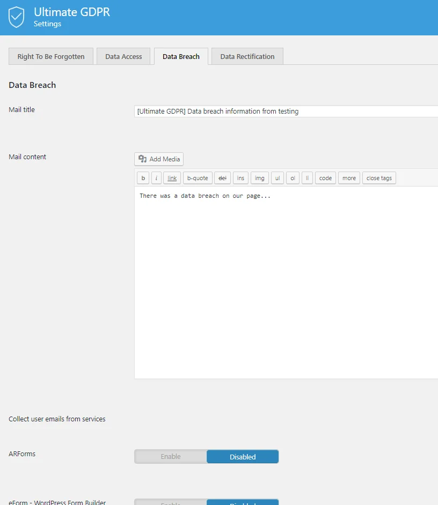The height and width of the screenshot is (505, 438).
Task: Enable email collection from ARForms
Action: point(170,456)
